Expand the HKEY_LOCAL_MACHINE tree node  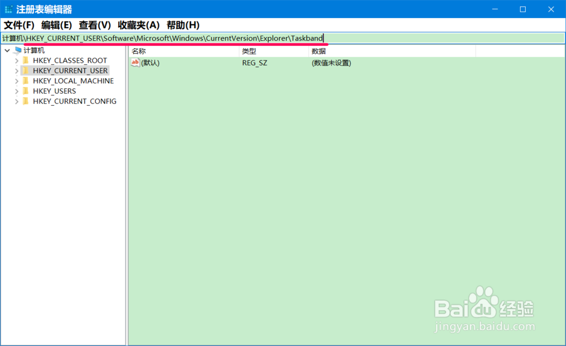(x=16, y=80)
